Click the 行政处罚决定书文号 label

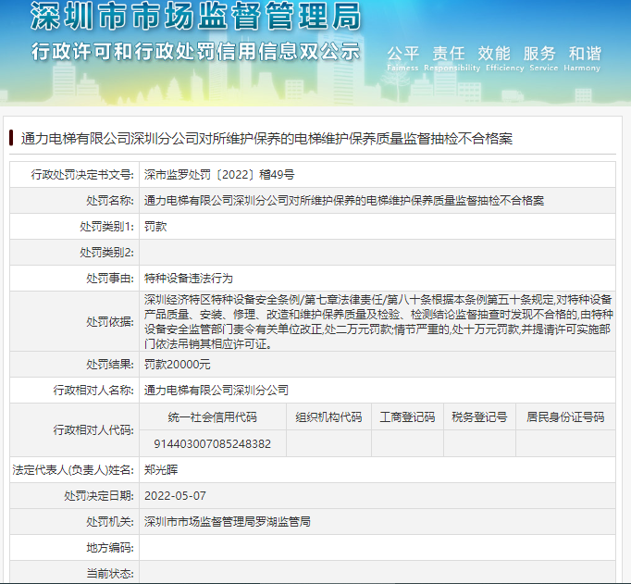pyautogui.click(x=82, y=175)
